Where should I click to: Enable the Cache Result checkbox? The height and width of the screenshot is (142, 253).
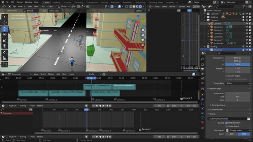[x=227, y=126]
